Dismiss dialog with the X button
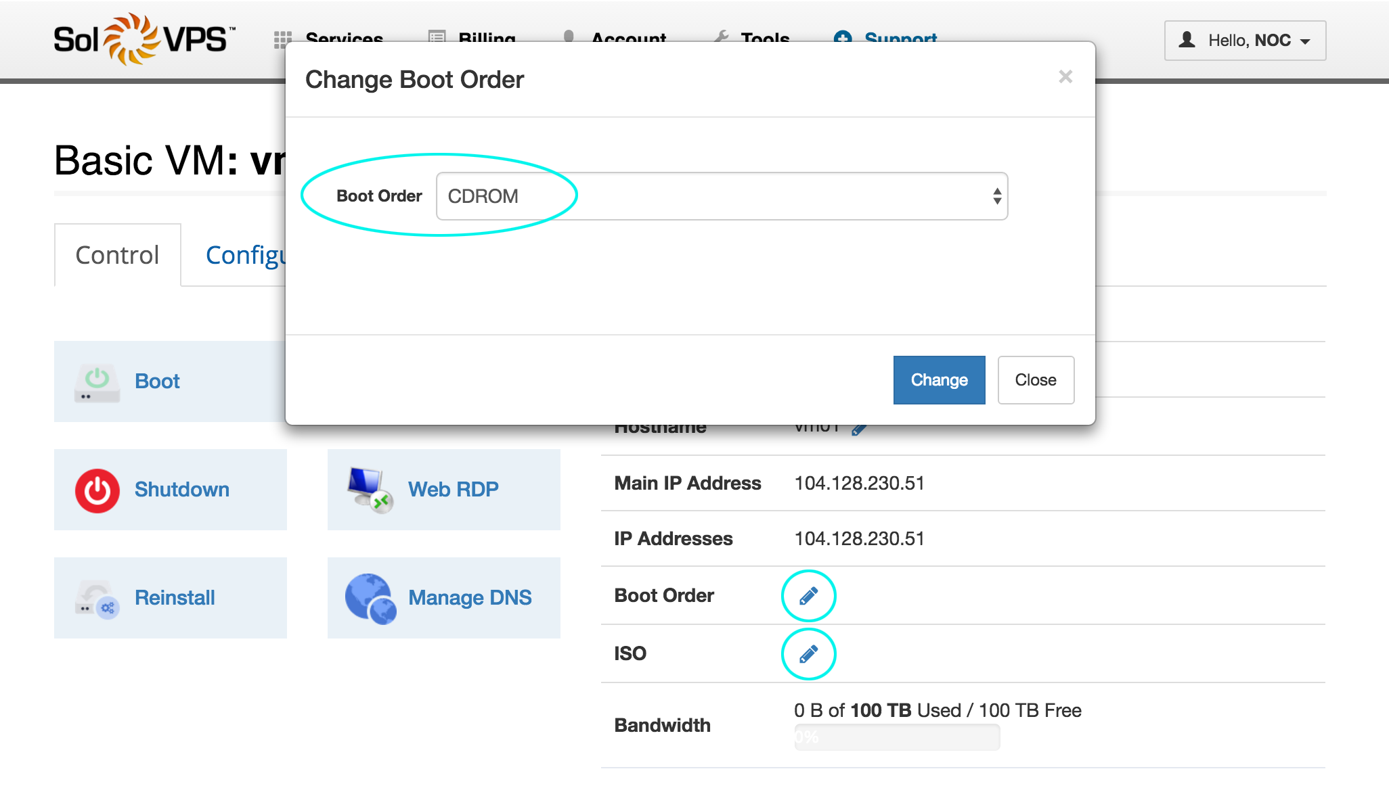 [x=1065, y=77]
